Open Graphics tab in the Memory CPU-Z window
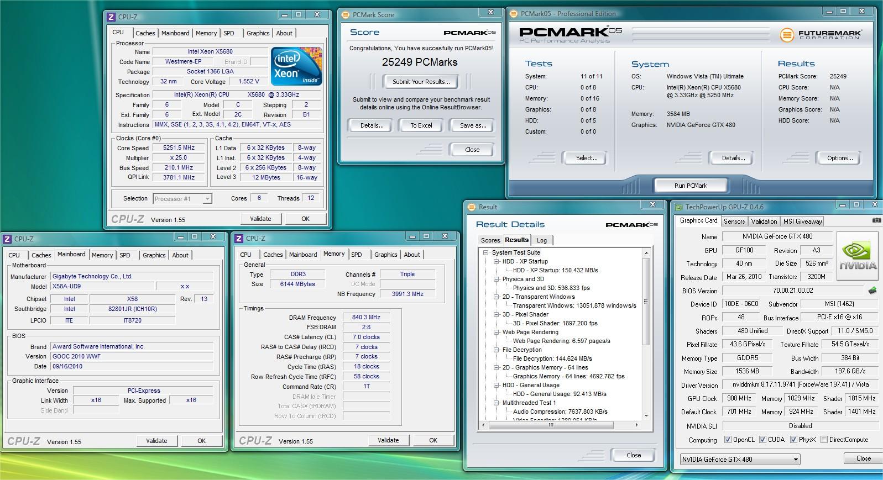The height and width of the screenshot is (480, 883). 385,255
